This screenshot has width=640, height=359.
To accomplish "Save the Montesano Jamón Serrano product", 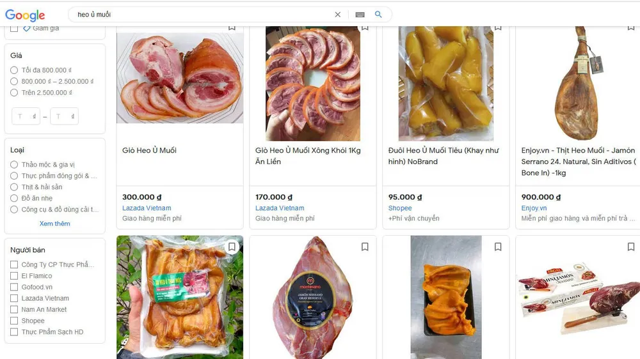I will pyautogui.click(x=365, y=247).
